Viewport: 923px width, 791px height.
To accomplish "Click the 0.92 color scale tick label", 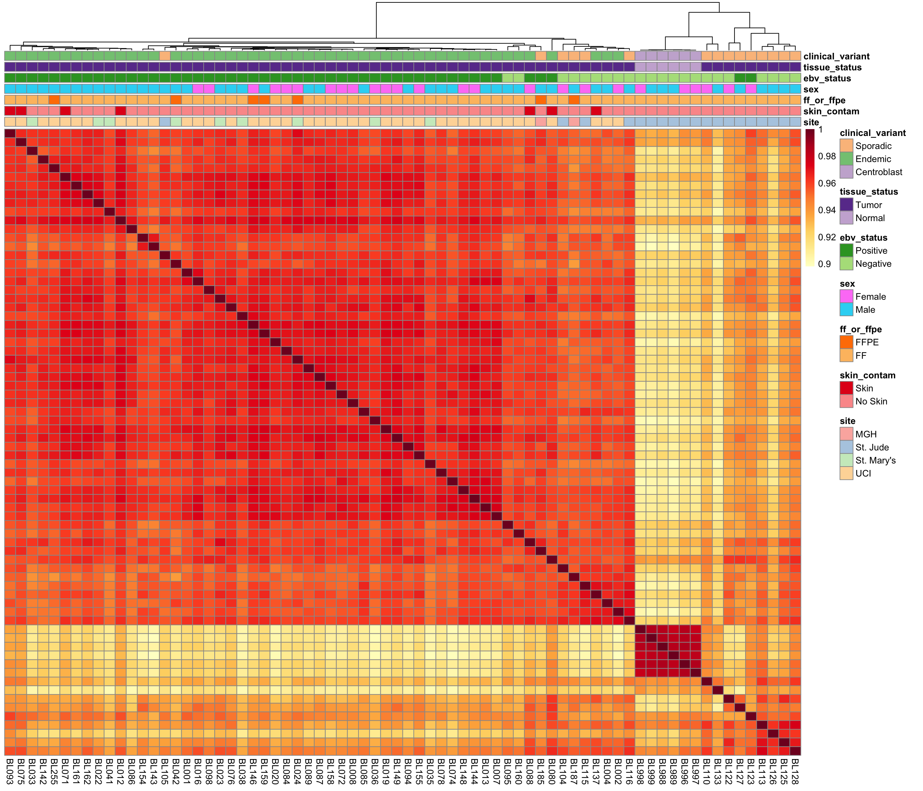I will [827, 237].
